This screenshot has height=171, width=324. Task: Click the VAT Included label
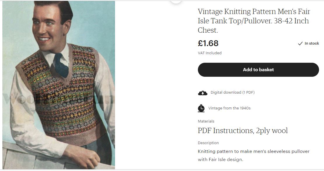coord(210,53)
